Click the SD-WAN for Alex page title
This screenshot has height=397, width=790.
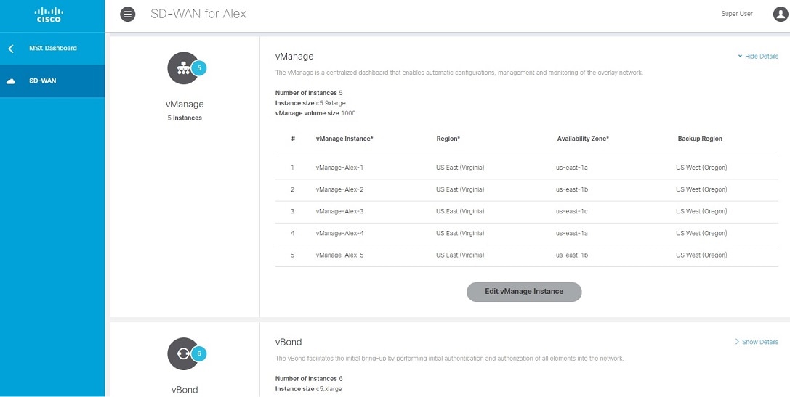(198, 14)
